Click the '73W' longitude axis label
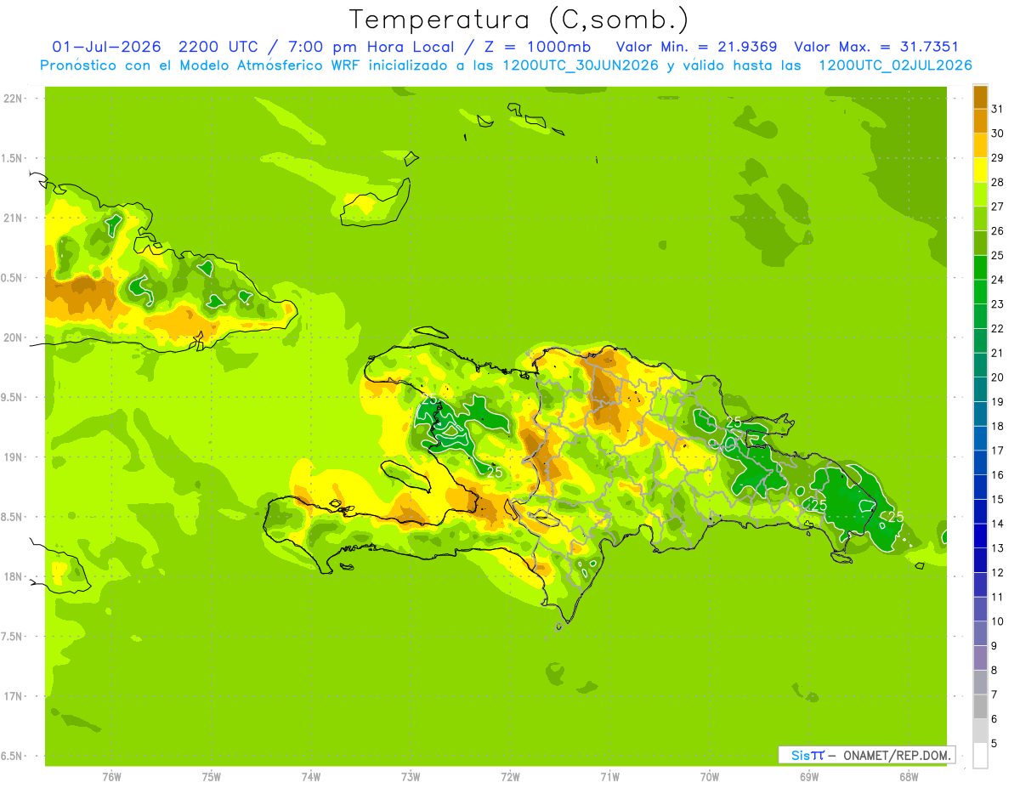Image resolution: width=1020 pixels, height=788 pixels. point(411,777)
